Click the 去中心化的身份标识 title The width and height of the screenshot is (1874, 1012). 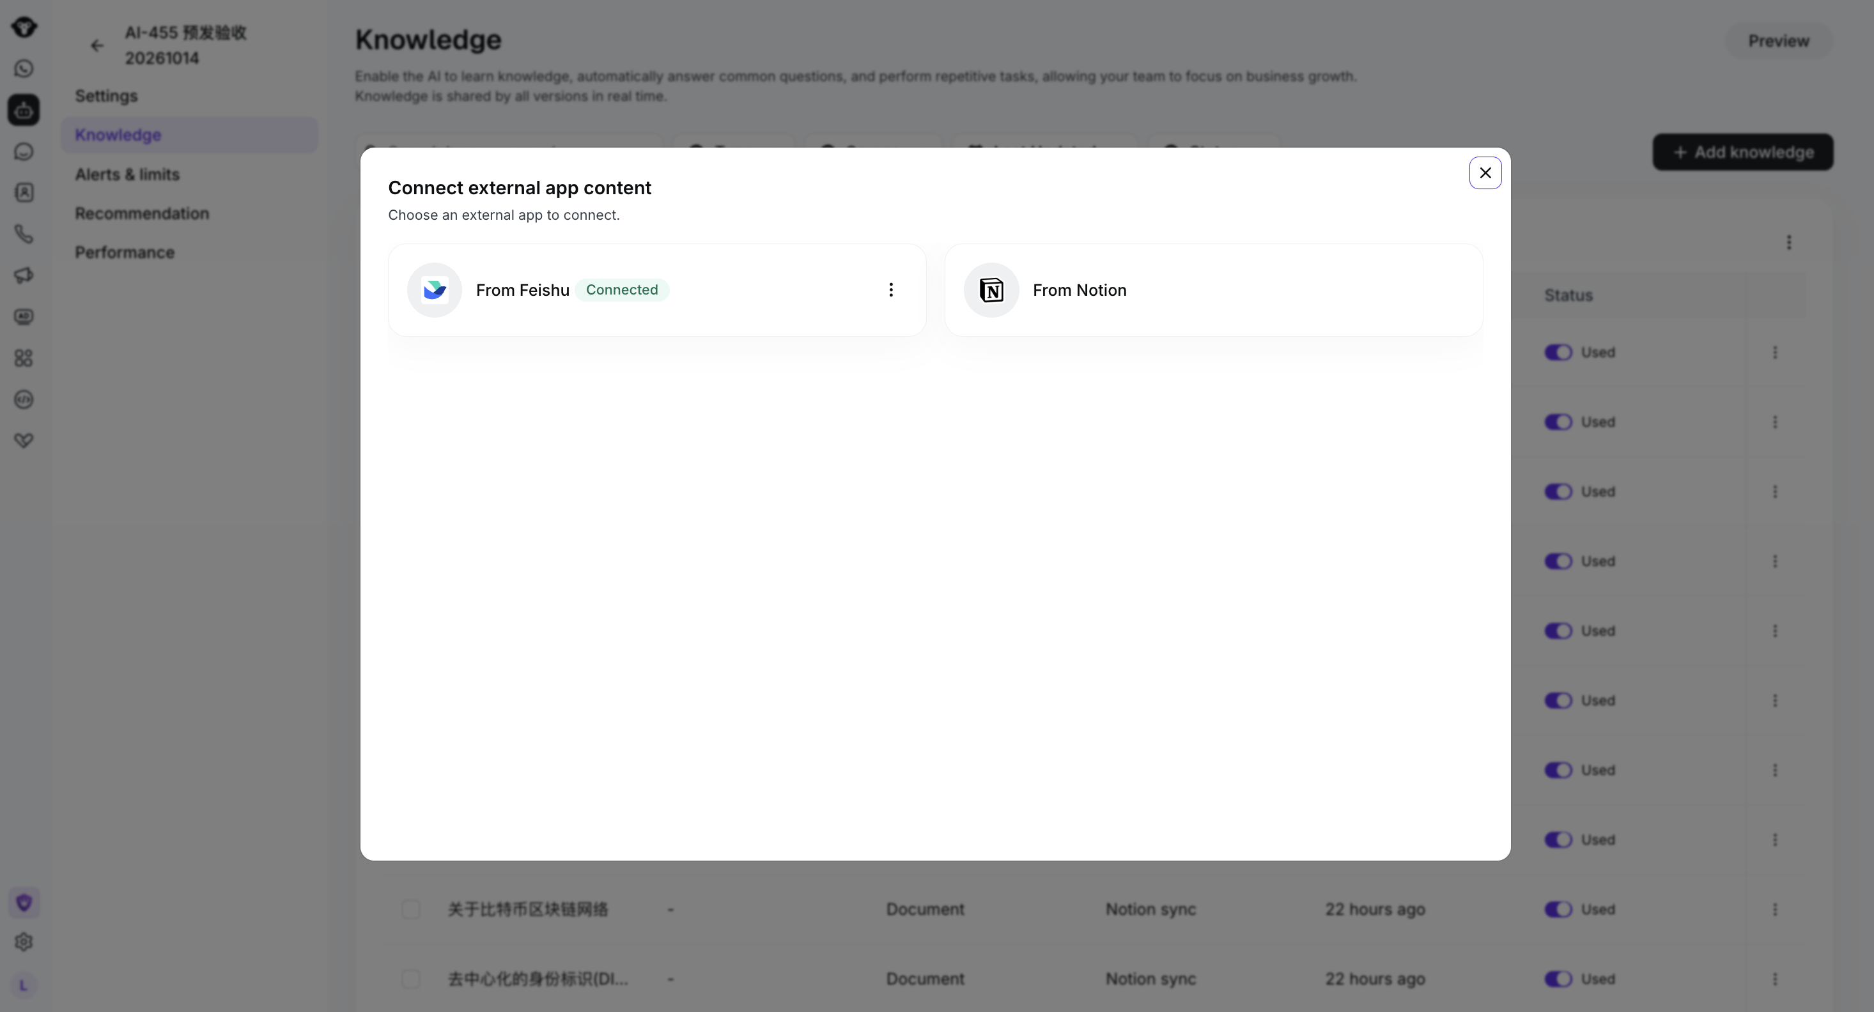coord(538,979)
